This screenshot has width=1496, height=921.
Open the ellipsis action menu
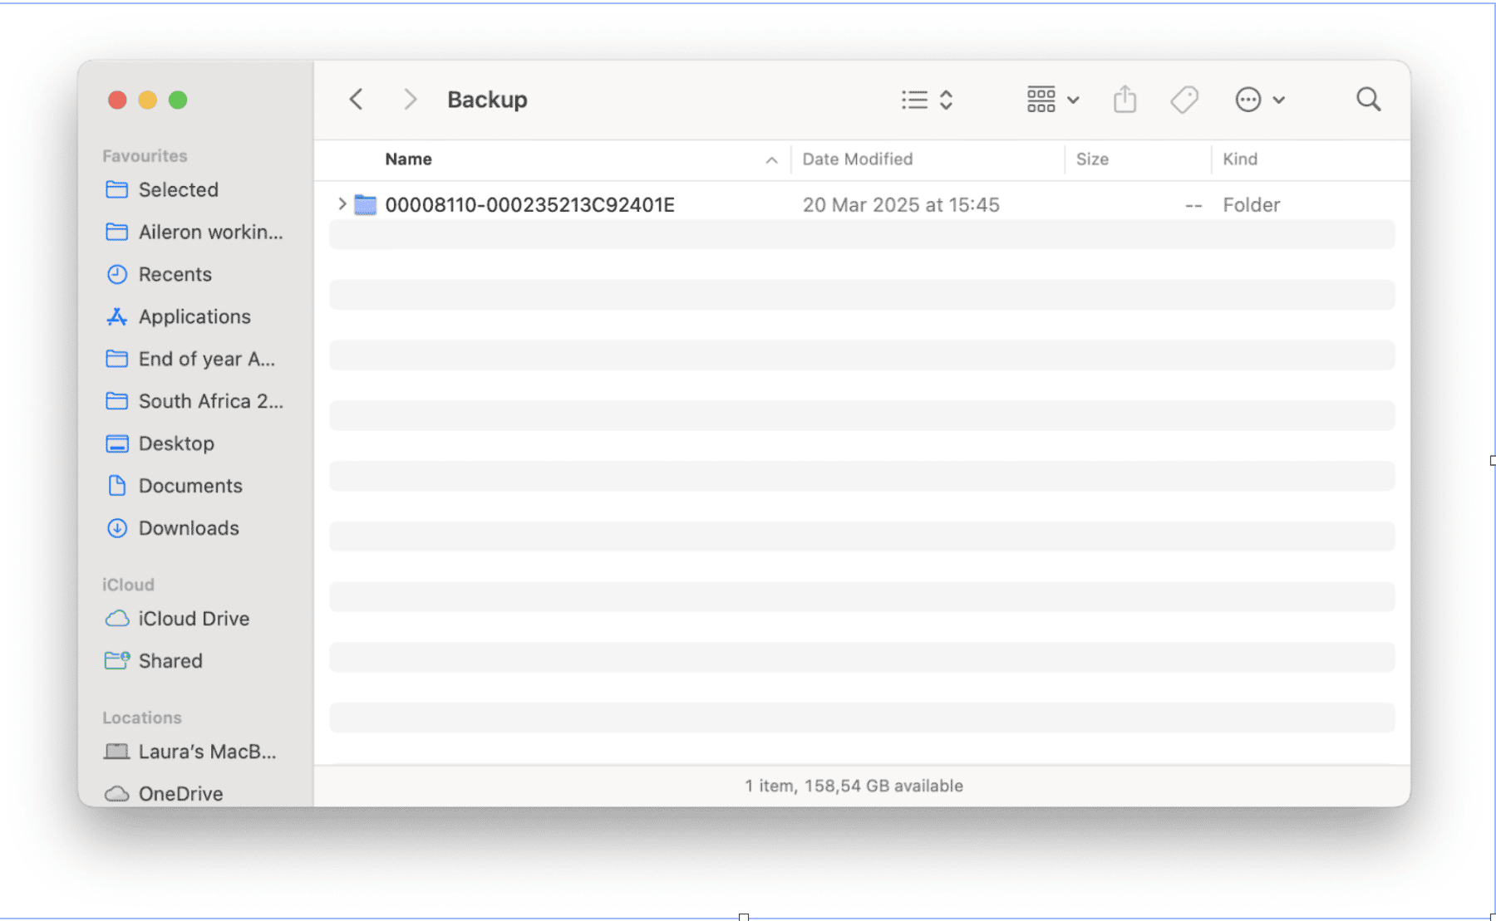coord(1259,100)
